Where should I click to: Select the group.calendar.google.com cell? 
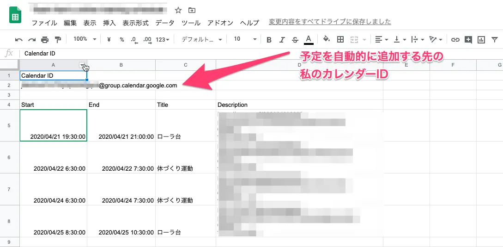(53, 86)
